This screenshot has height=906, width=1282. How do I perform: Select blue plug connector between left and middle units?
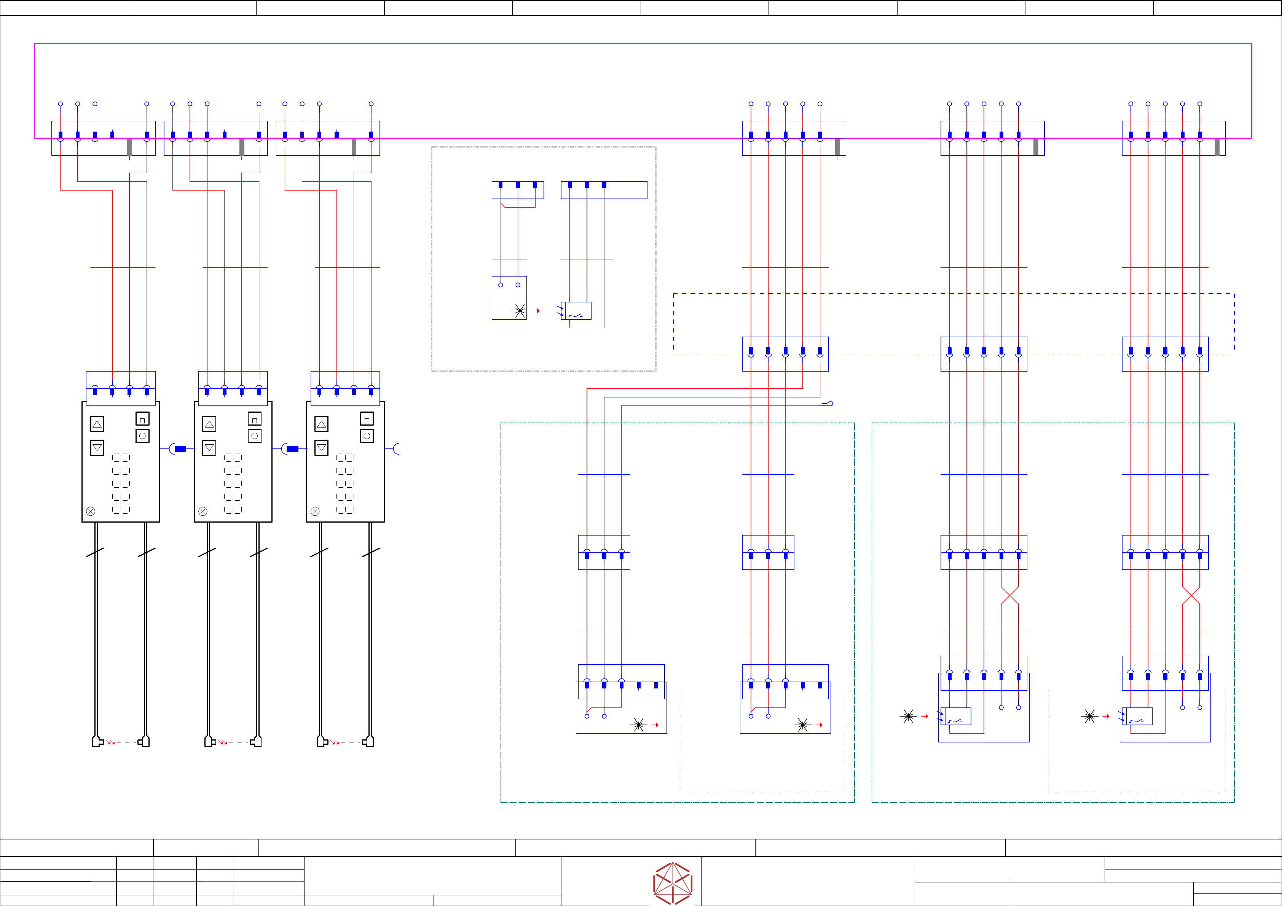tap(180, 448)
